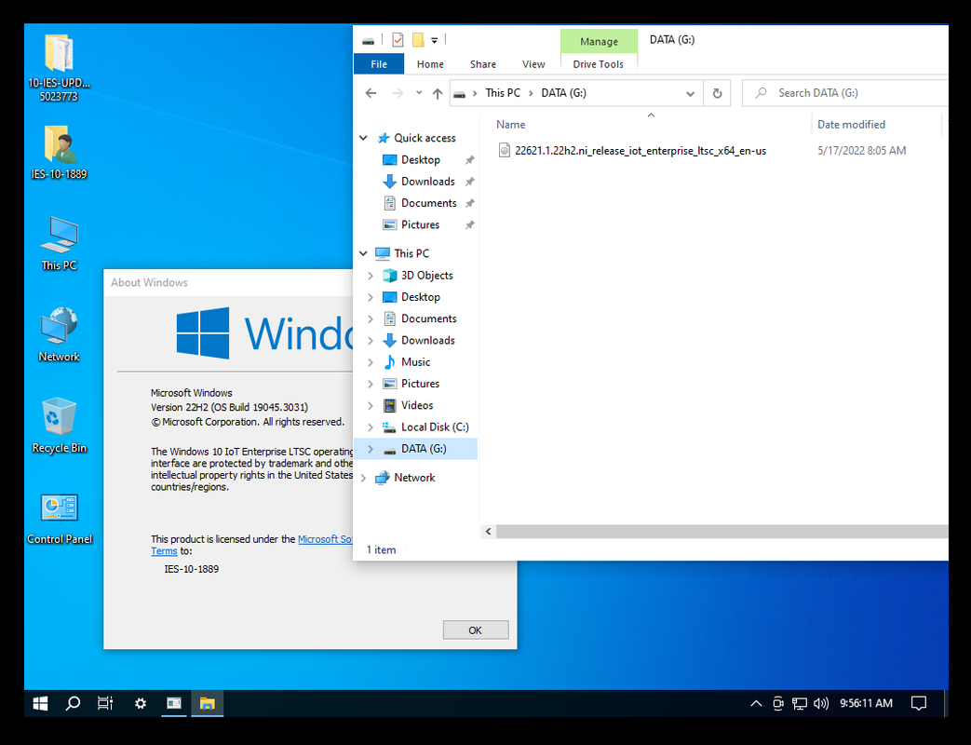The height and width of the screenshot is (745, 971).
Task: Collapse the Quick access tree group
Action: coord(363,138)
